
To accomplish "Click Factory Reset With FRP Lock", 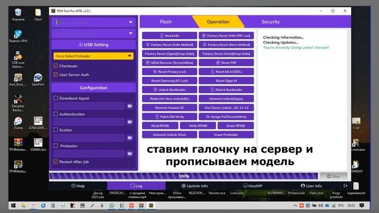I will [226, 35].
